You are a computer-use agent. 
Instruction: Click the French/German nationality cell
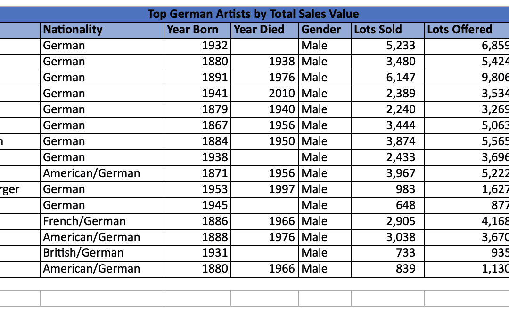click(102, 221)
